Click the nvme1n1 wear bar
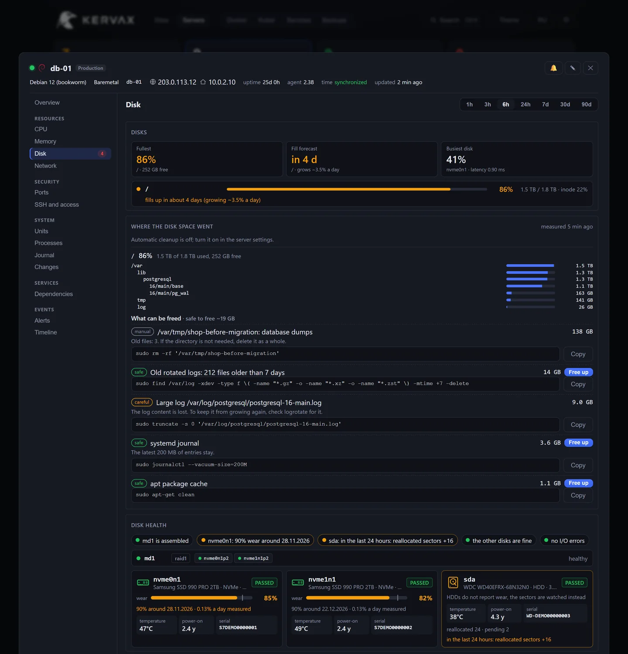Viewport: 628px width, 654px height. click(x=357, y=598)
